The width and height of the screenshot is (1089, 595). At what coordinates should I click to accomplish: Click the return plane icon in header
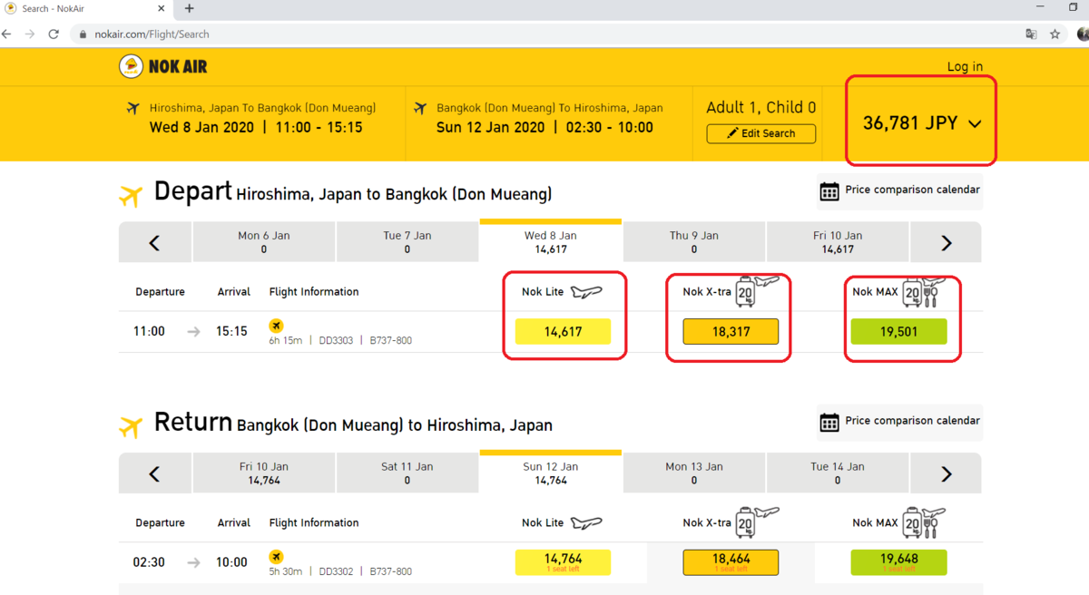tap(420, 108)
